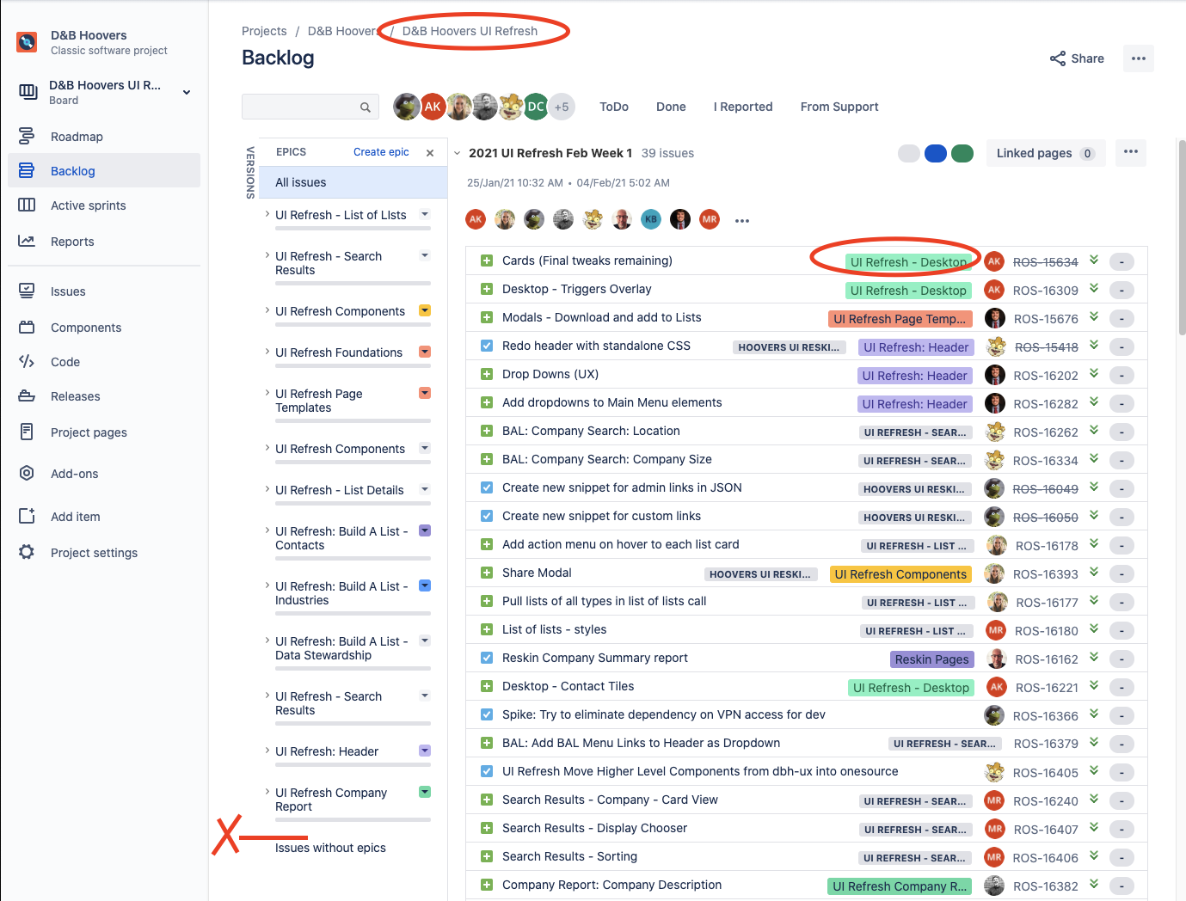Viewport: 1186px width, 901px height.
Task: Open issue key ROS-16202
Action: tap(1046, 376)
